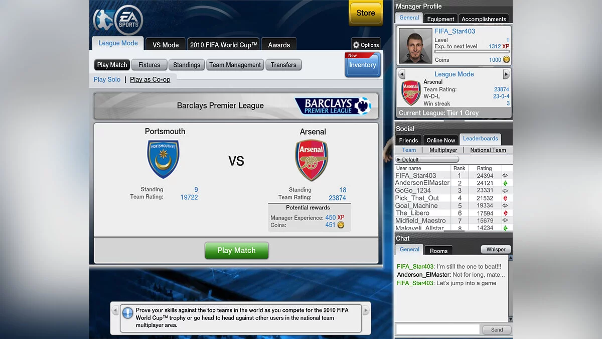Open the Leaderboards social tab
Image resolution: width=602 pixels, height=339 pixels.
[481, 139]
